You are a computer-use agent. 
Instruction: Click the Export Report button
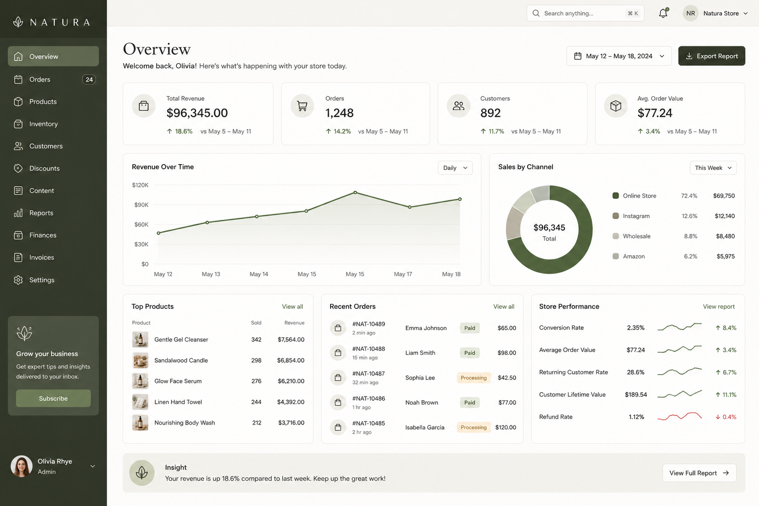point(712,56)
